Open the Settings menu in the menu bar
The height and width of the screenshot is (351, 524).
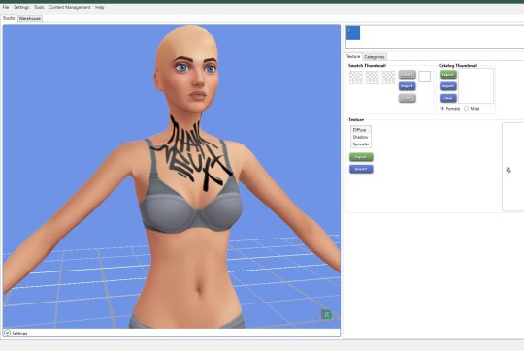pyautogui.click(x=21, y=7)
